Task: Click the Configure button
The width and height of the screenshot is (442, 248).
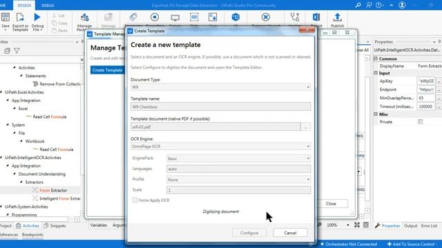Action: point(249,233)
